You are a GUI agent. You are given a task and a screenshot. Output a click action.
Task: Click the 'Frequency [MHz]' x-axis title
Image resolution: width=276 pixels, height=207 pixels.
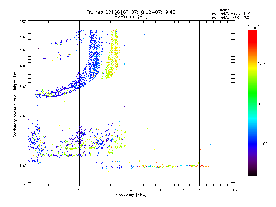131,195
